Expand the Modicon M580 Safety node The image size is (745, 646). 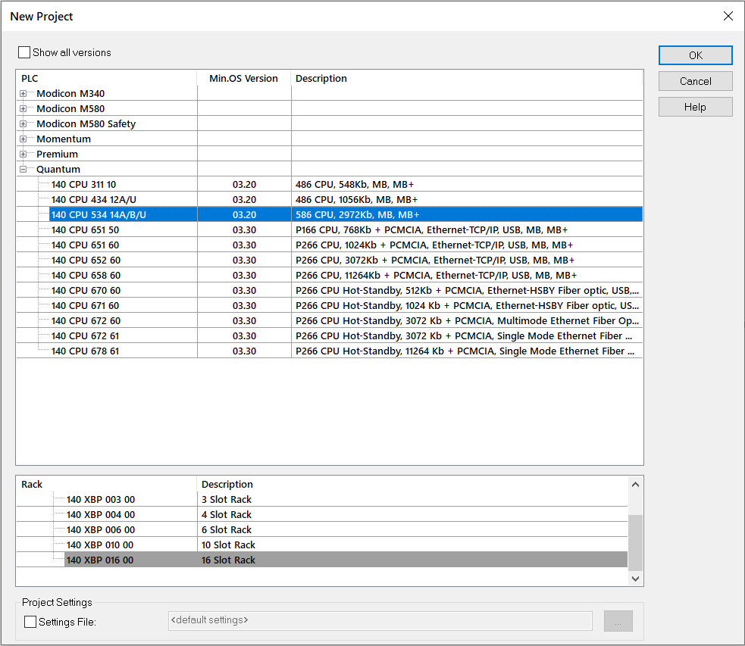(23, 124)
